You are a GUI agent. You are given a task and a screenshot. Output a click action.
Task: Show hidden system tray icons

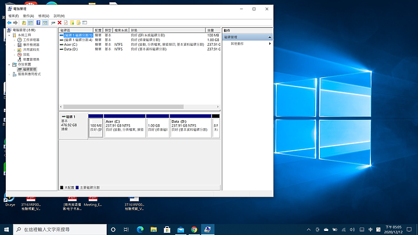tap(309, 229)
